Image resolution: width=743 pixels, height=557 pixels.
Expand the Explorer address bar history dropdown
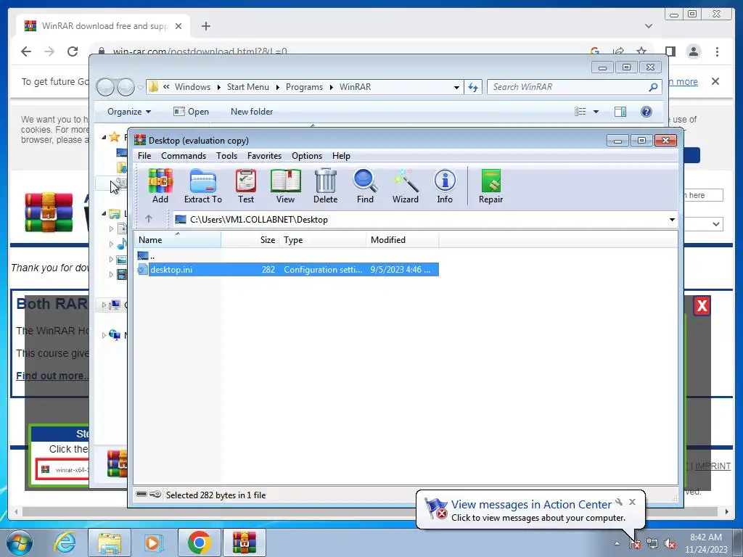click(x=456, y=87)
